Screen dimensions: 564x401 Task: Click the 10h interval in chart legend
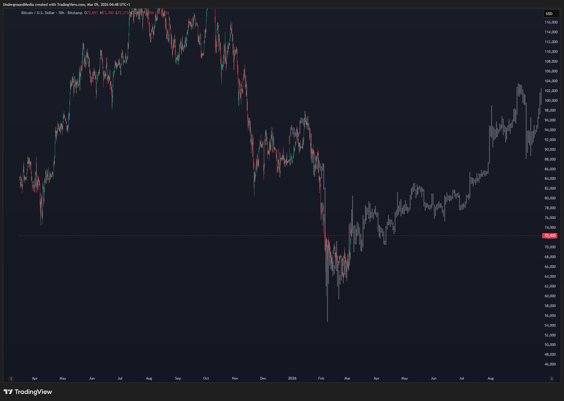click(61, 13)
